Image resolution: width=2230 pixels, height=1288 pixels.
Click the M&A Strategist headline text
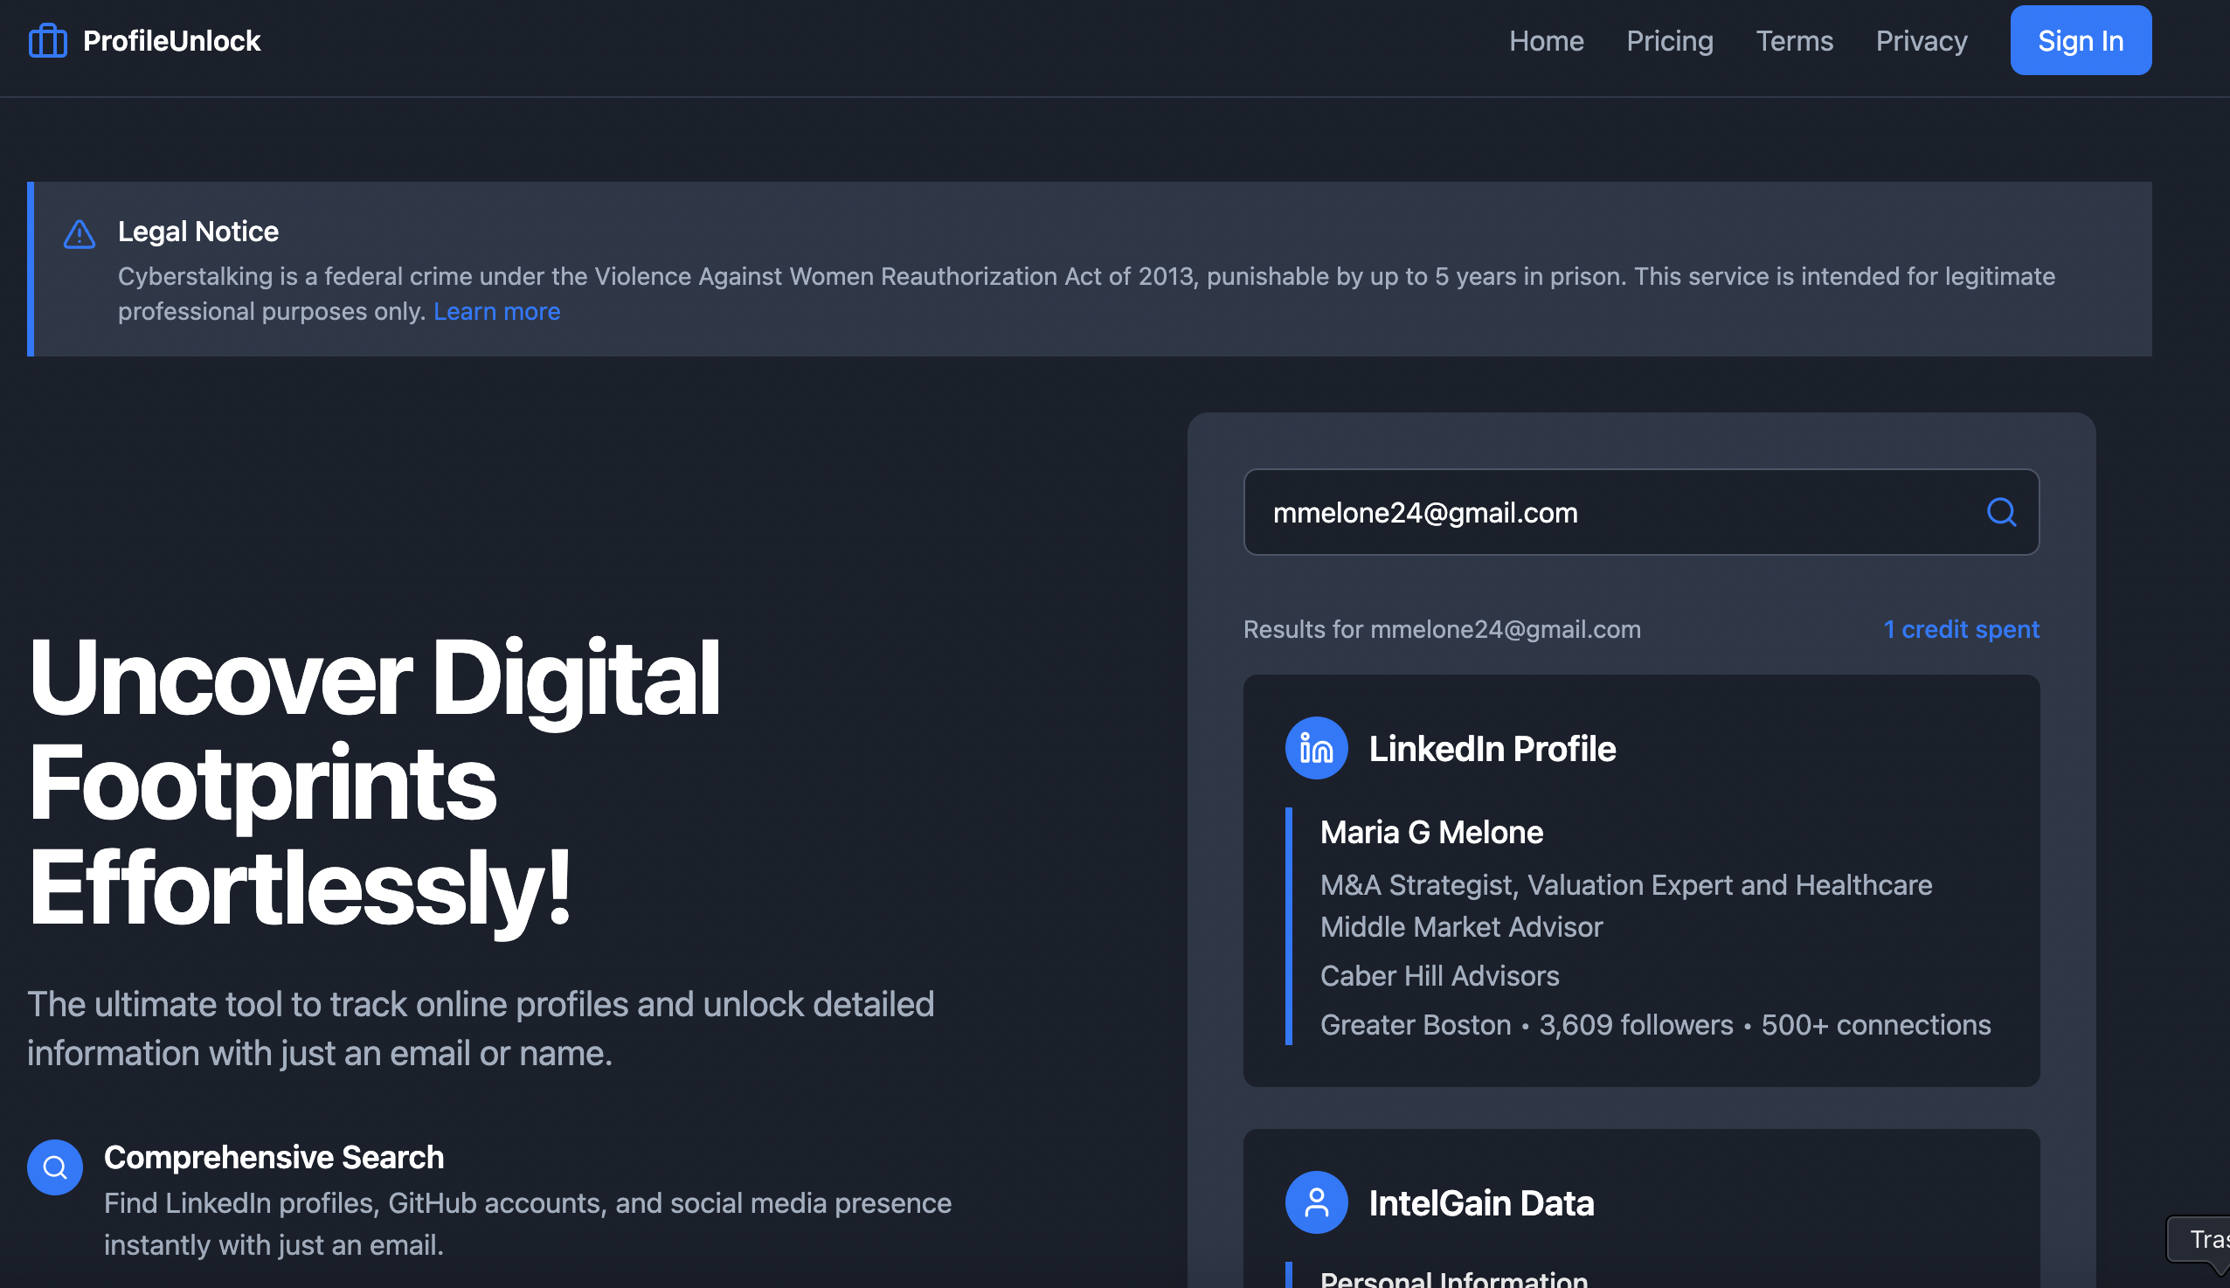point(1626,906)
